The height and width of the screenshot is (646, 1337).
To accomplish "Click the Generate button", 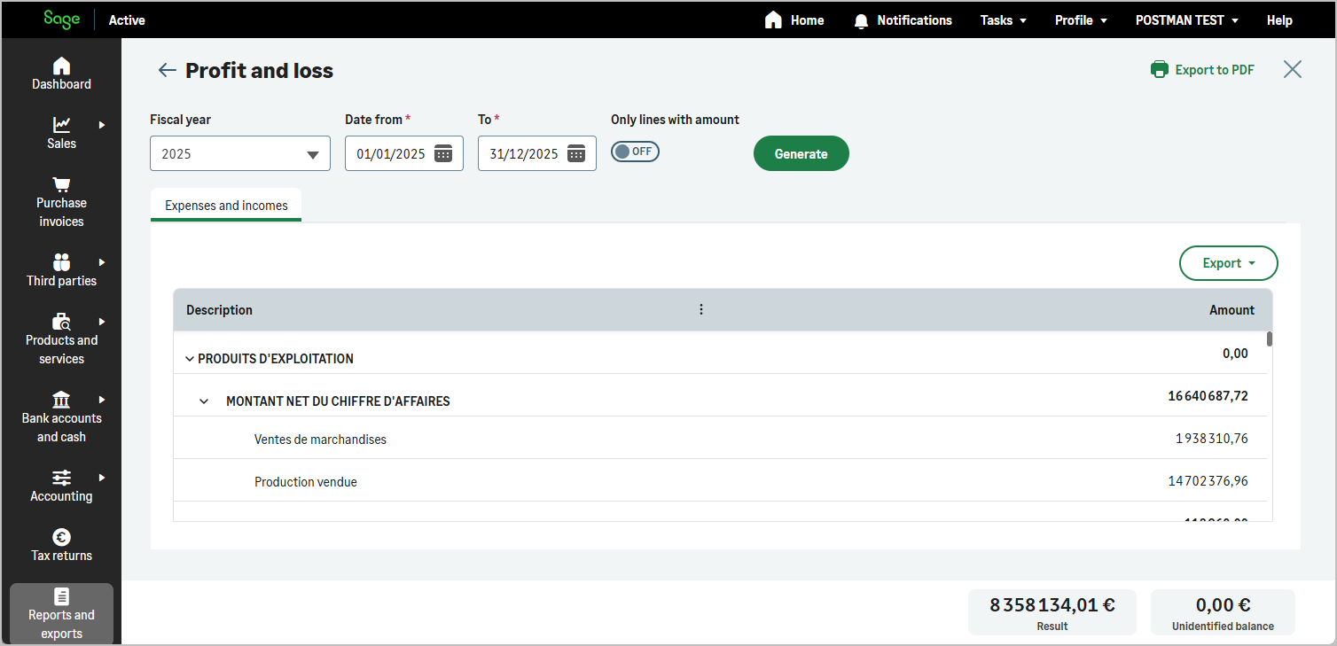I will 801,153.
